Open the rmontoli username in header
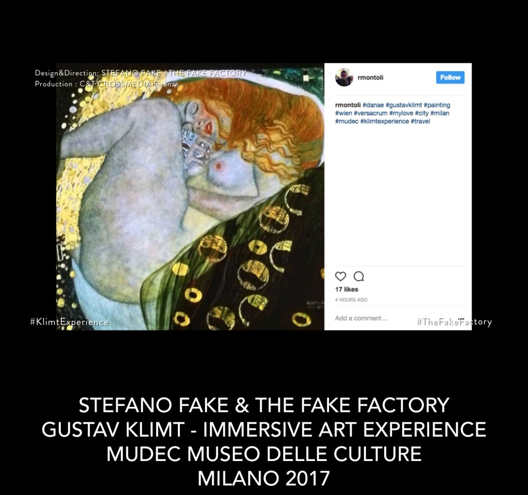Viewport: 528px width, 495px height. (370, 77)
